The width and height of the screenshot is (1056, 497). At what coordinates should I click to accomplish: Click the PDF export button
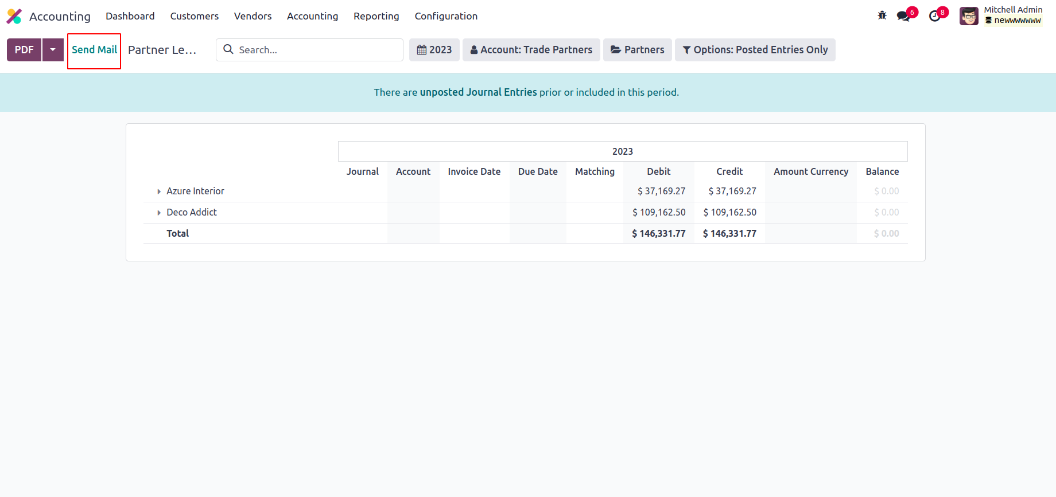(24, 50)
